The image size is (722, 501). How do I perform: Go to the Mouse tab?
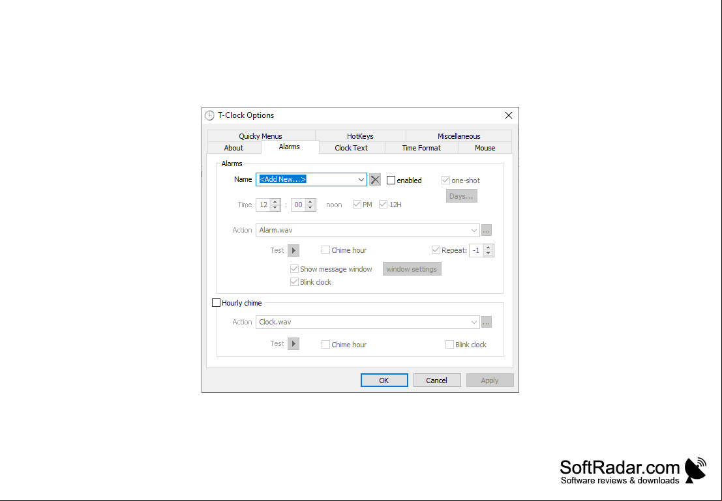point(485,148)
